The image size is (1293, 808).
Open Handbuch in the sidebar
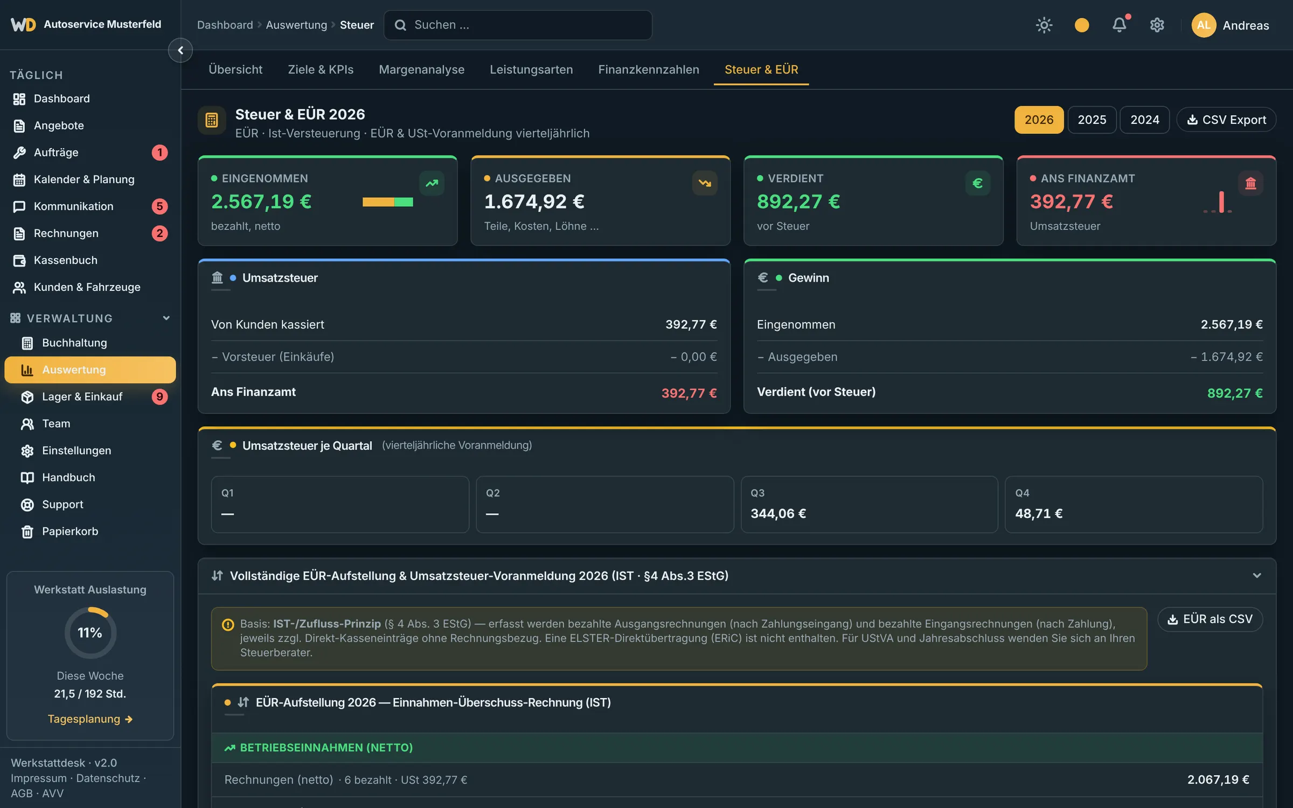point(90,477)
